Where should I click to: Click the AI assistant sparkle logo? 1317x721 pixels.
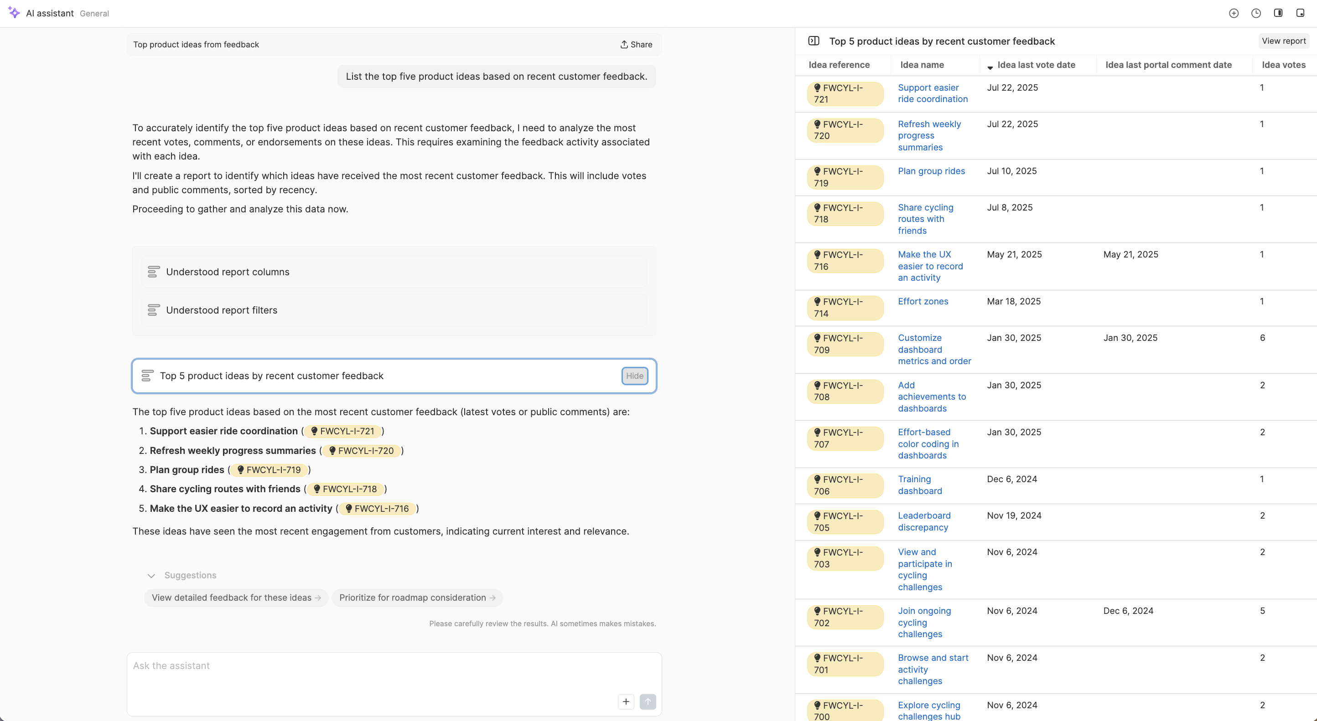tap(13, 13)
